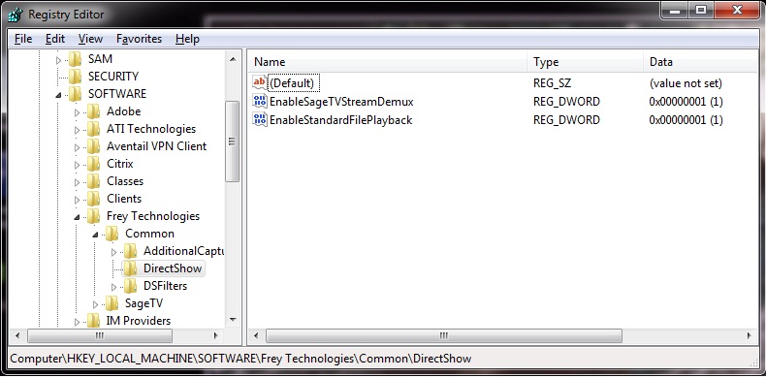
Task: Click the tree pane scroll up arrow
Action: click(x=233, y=59)
